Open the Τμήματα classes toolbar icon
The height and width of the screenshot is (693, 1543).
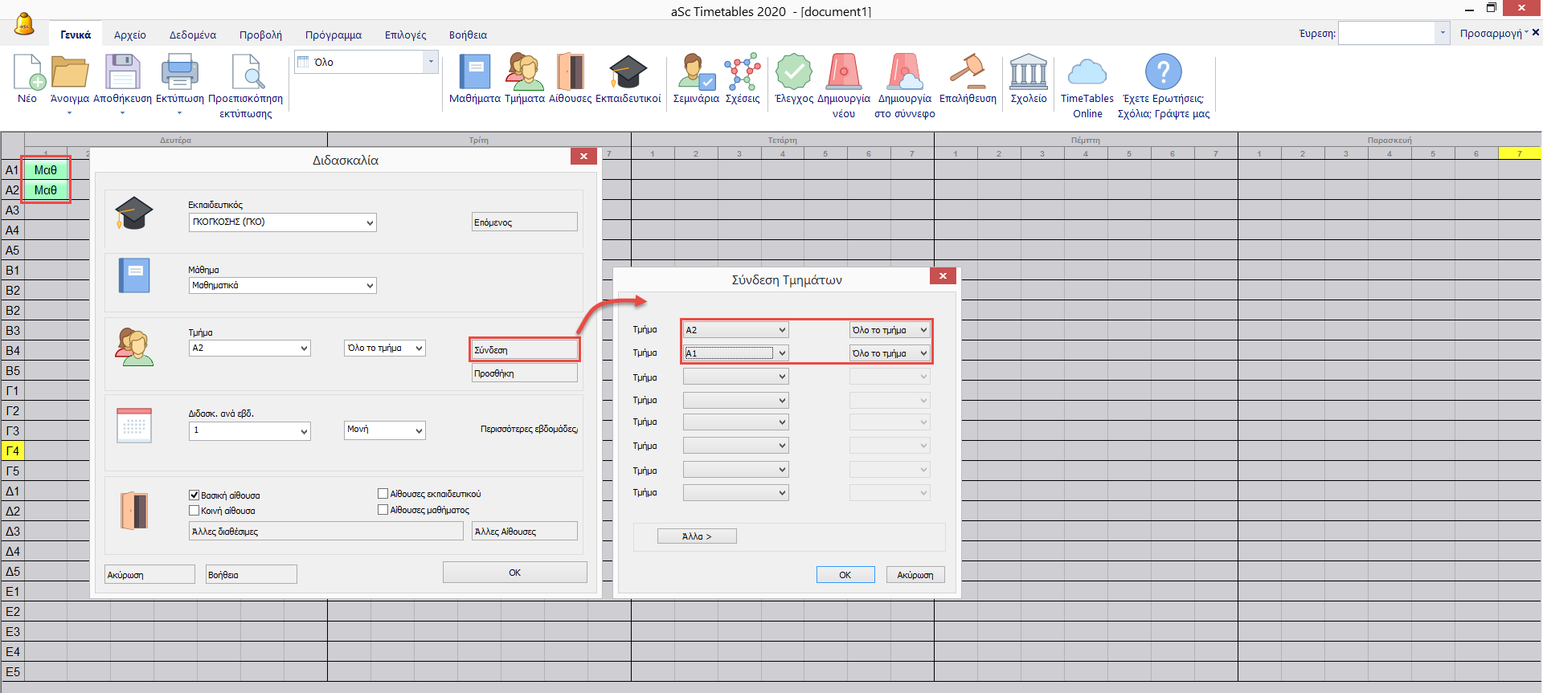(x=524, y=73)
